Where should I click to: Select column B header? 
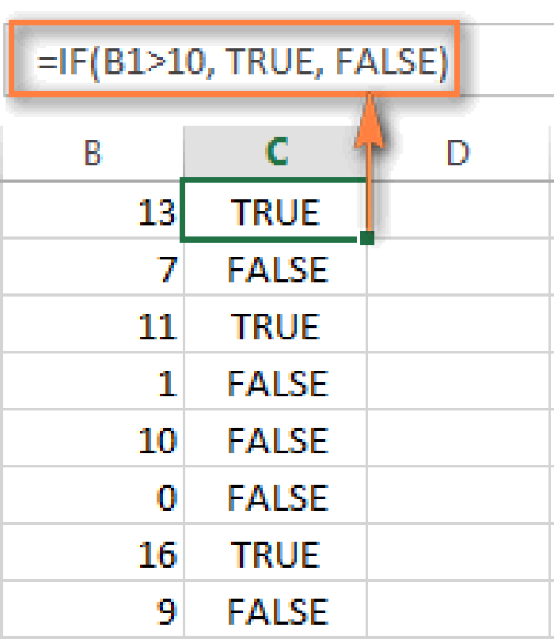(x=93, y=153)
